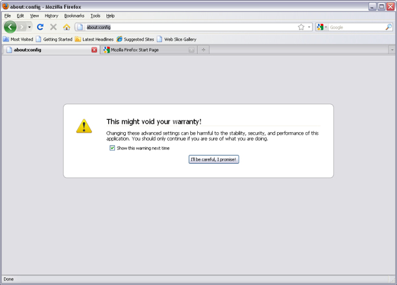Reload the current page
This screenshot has height=285, width=397.
tap(40, 27)
